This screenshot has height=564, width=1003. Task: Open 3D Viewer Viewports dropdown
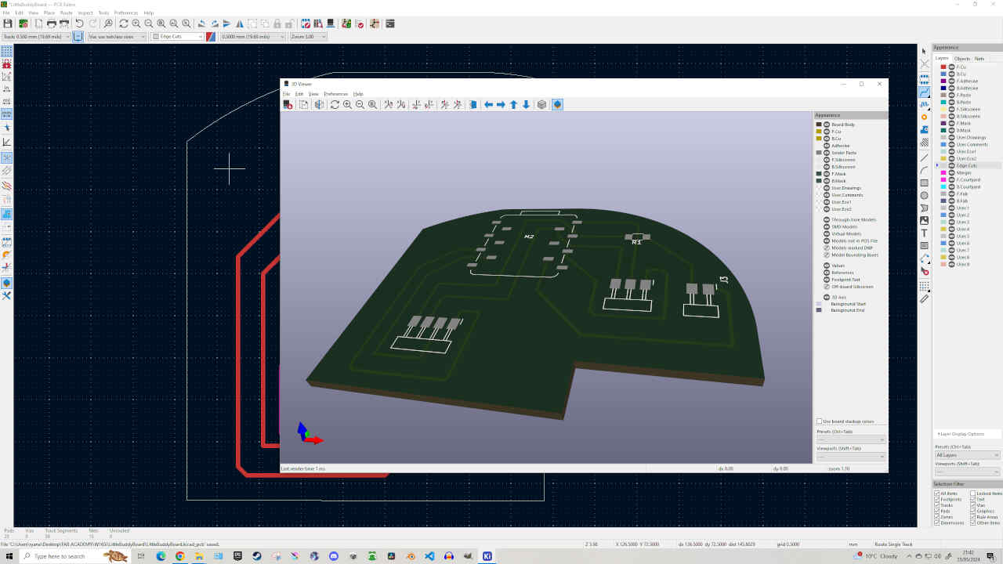pyautogui.click(x=851, y=456)
